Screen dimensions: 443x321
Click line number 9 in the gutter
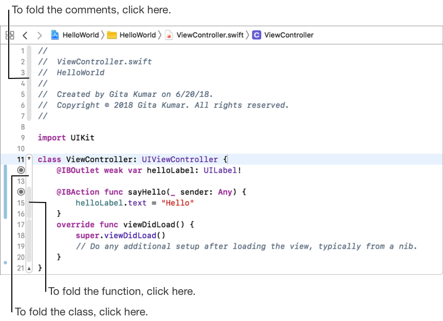22,137
